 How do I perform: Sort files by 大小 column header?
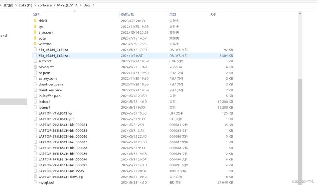[212, 14]
